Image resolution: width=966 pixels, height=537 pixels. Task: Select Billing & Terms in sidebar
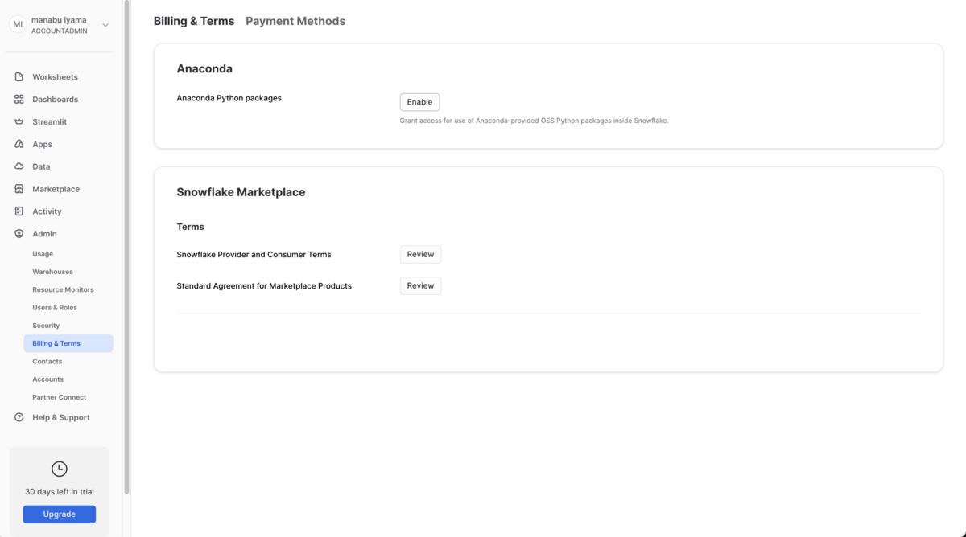[68, 343]
